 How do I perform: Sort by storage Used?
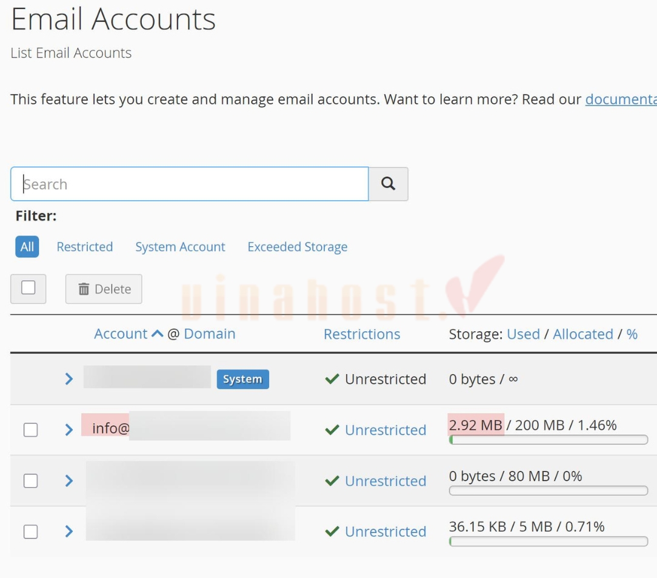(523, 334)
